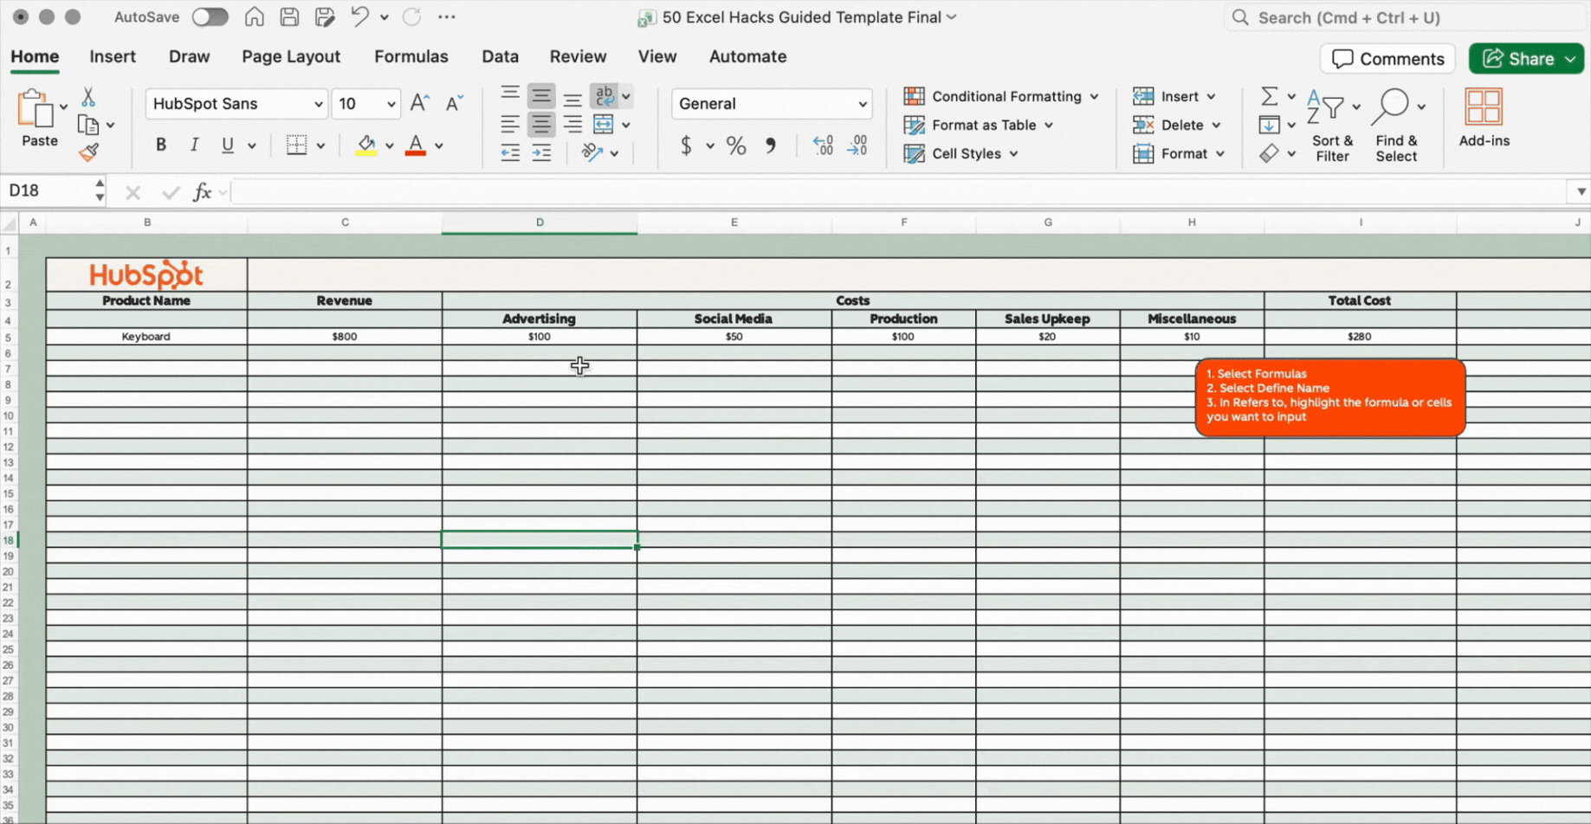Open the Comments panel

pyautogui.click(x=1387, y=58)
